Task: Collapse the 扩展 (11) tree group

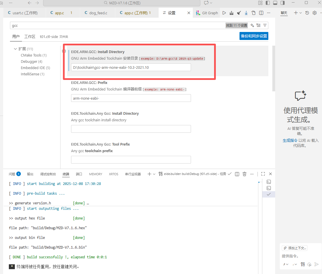Action: (15, 49)
